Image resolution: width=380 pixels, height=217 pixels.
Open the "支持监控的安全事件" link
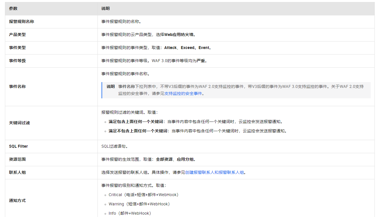[183, 94]
